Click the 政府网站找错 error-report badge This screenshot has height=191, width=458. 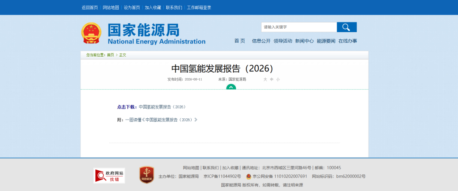pyautogui.click(x=109, y=175)
